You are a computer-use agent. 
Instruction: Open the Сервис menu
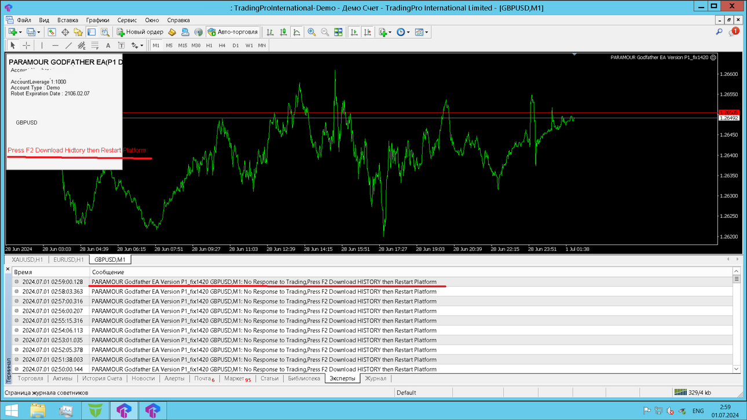[x=127, y=20]
